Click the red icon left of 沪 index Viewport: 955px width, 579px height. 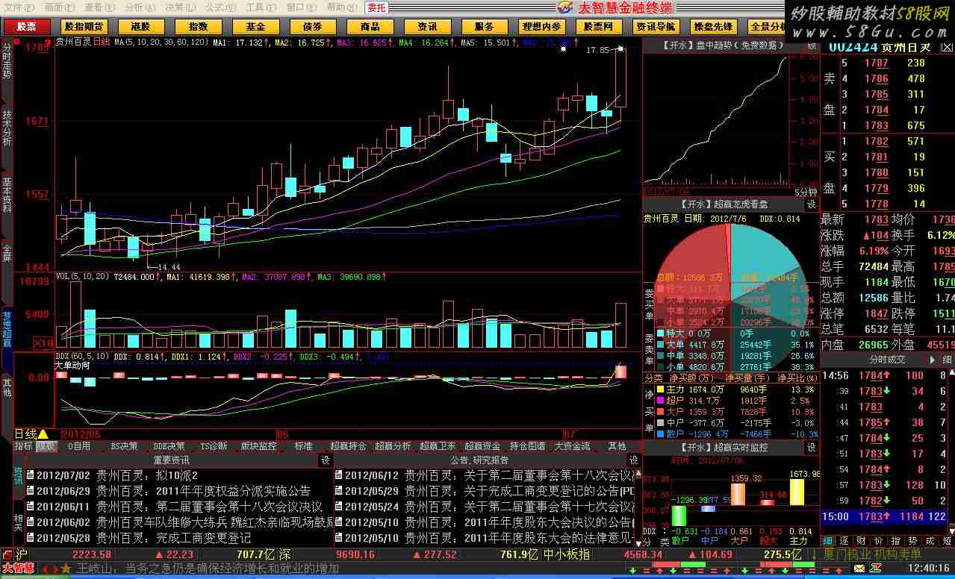click(7, 554)
